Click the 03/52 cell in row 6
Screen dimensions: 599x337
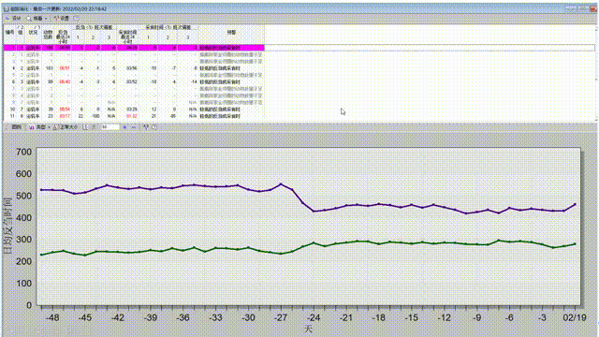click(131, 82)
